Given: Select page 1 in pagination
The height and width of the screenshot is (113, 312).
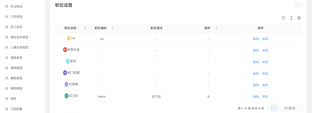Looking at the screenshot, I should tap(274, 108).
